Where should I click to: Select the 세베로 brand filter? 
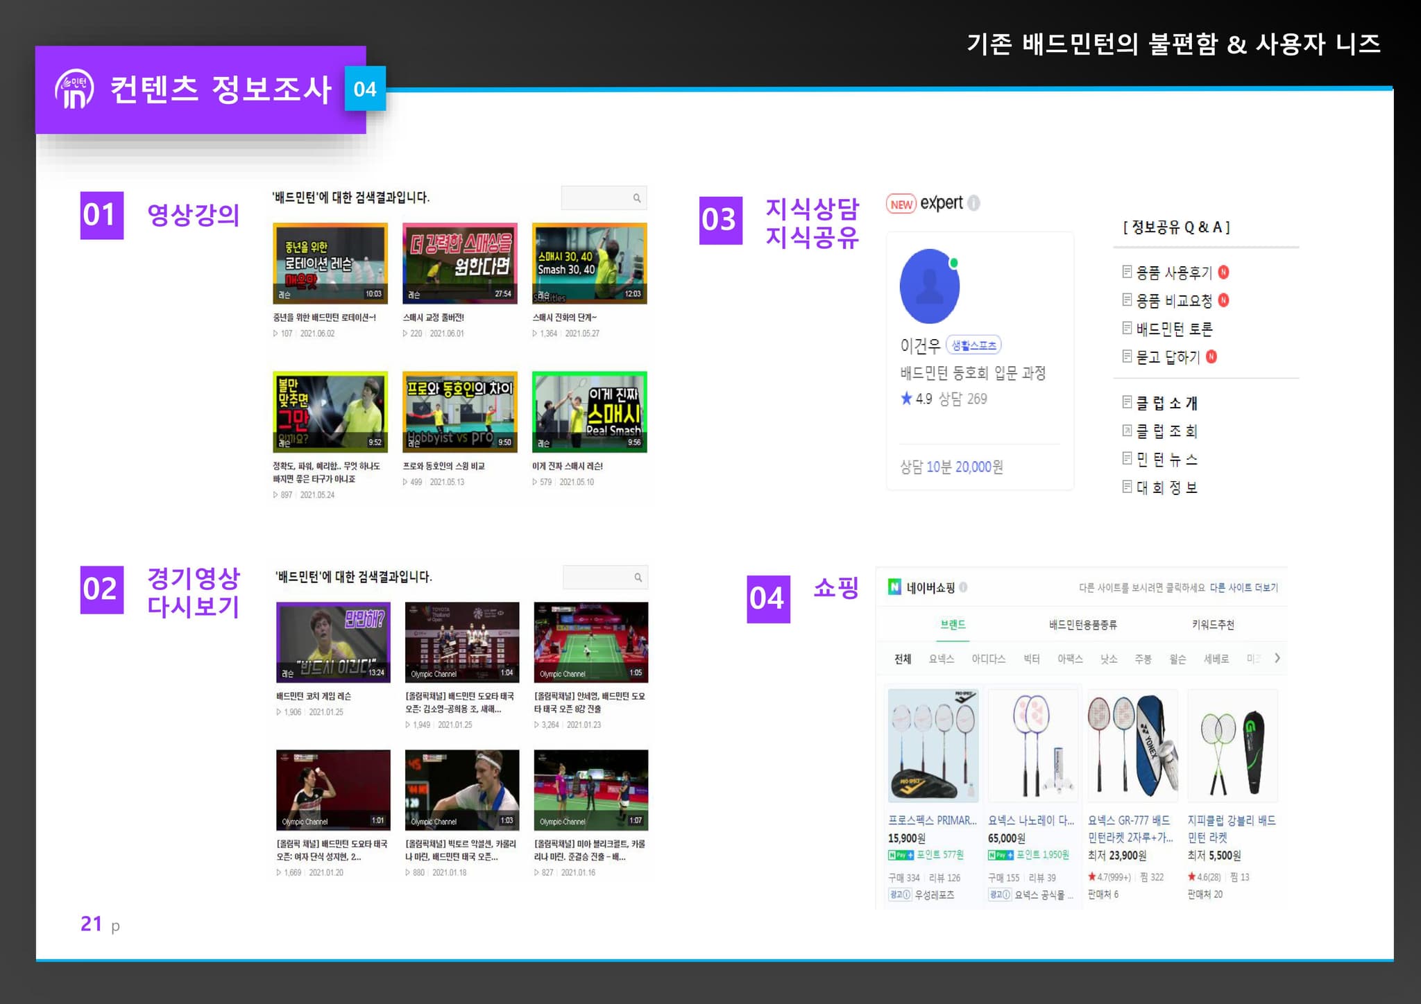(x=1216, y=659)
